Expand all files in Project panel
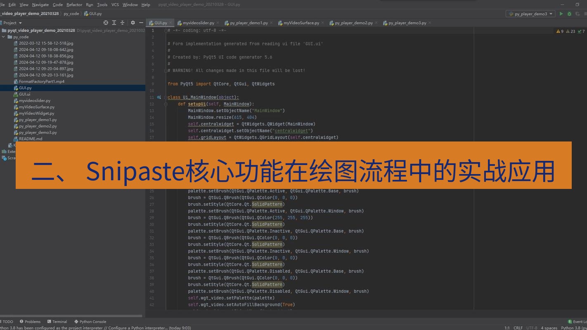 click(114, 23)
